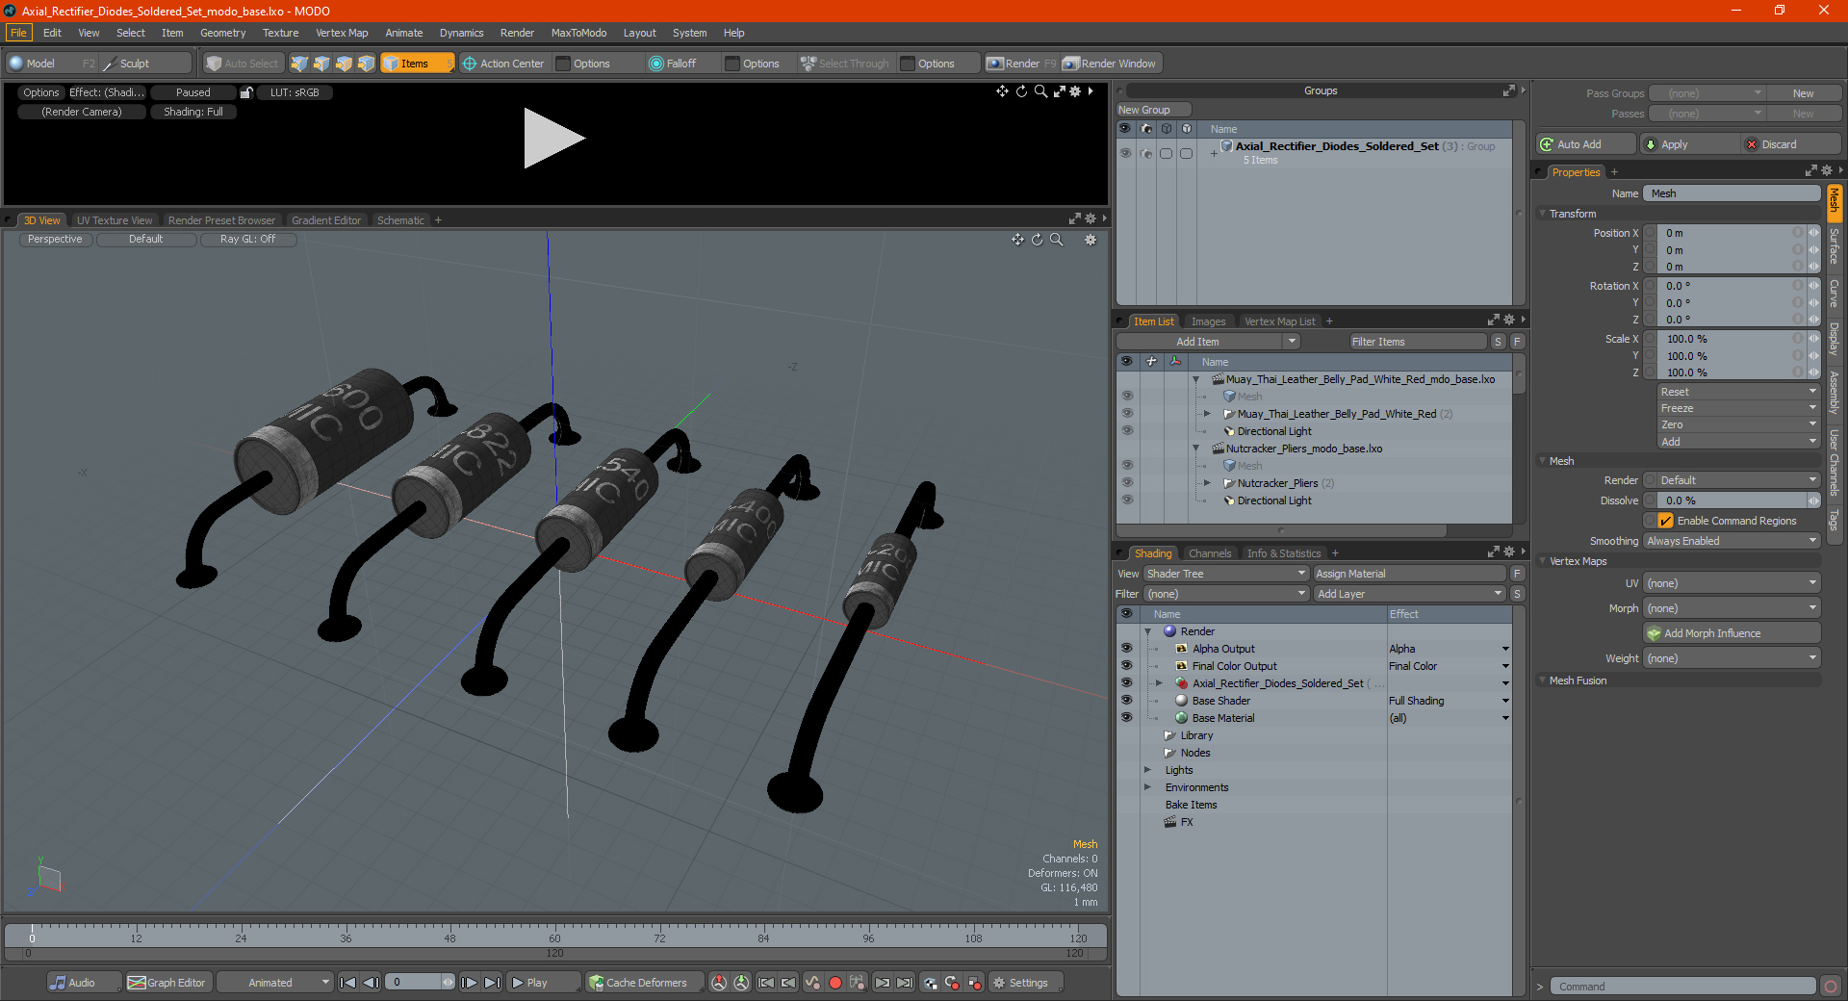Open the Animated keying dropdown
The height and width of the screenshot is (1001, 1848).
pyautogui.click(x=276, y=983)
